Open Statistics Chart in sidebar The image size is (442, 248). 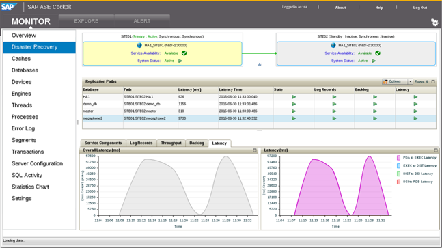point(39,187)
